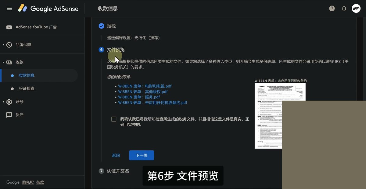This screenshot has width=366, height=189.
Task: Open the account profile avatar
Action: (x=356, y=9)
